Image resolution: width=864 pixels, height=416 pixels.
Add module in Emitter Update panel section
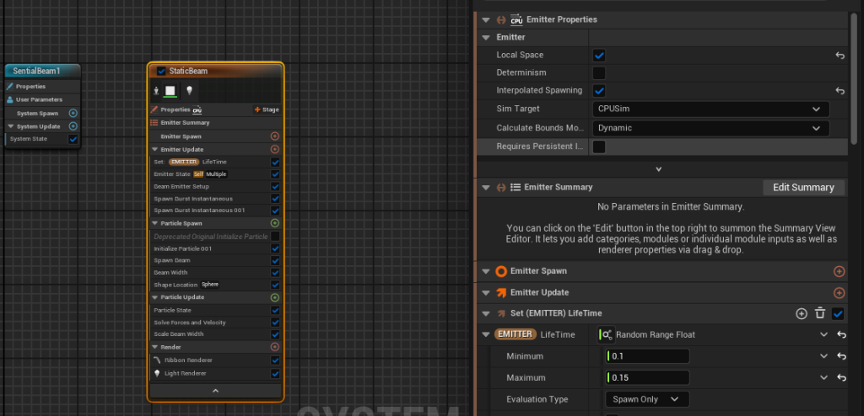point(839,293)
